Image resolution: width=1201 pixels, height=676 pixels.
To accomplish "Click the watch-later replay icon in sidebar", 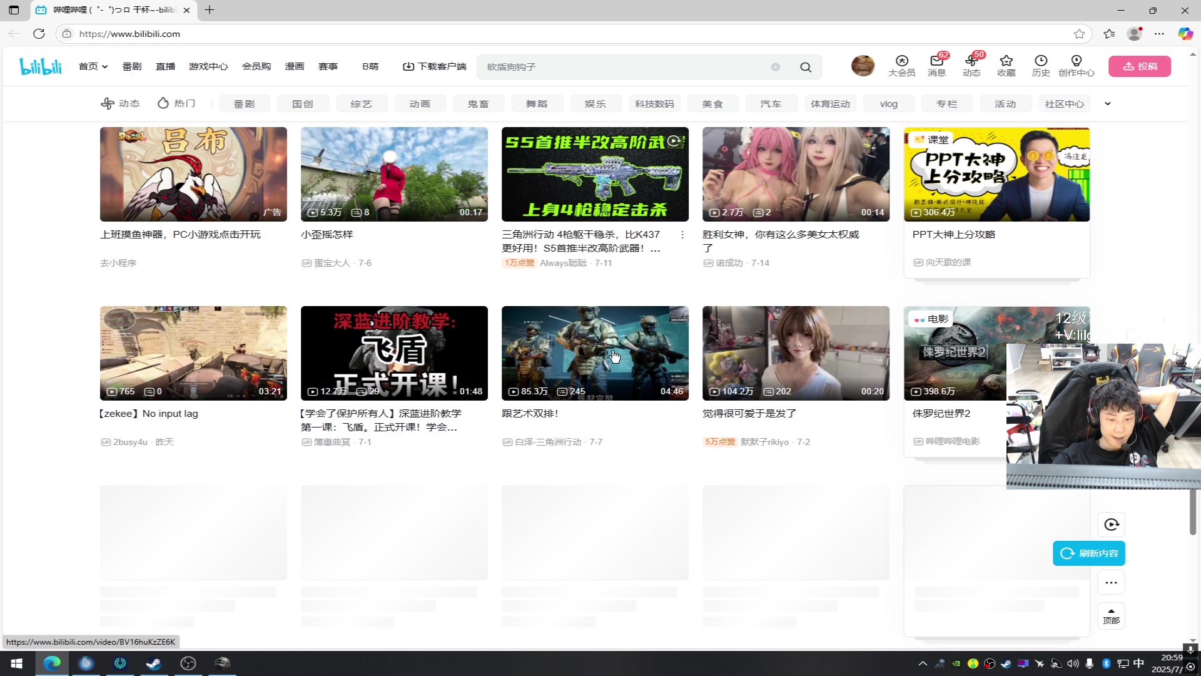I will [x=1112, y=525].
